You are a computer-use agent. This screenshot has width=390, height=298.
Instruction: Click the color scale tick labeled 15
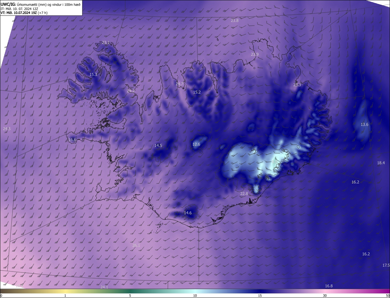[x=260, y=296]
